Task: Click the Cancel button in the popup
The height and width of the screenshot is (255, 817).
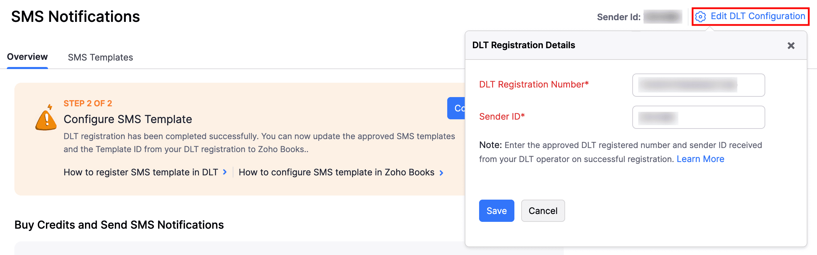Action: pos(543,211)
